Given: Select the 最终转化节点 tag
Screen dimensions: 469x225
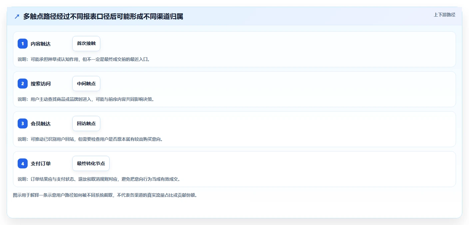Looking at the screenshot, I should pyautogui.click(x=91, y=163).
